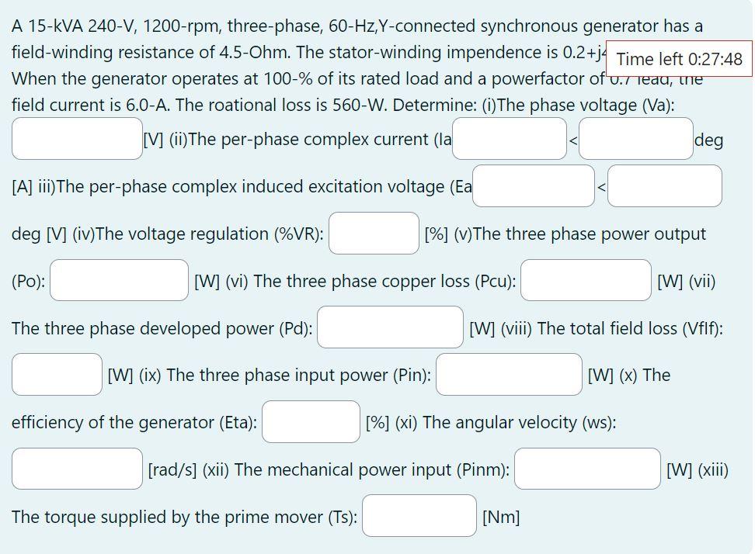Click the field beside [rad/s] label
Screen dimensions: 755x554
tap(76, 467)
